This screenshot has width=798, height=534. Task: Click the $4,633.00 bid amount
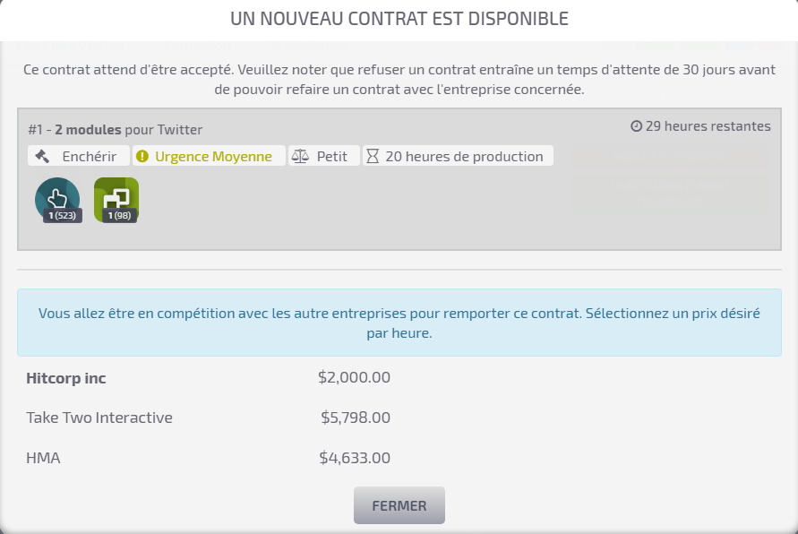tap(355, 458)
